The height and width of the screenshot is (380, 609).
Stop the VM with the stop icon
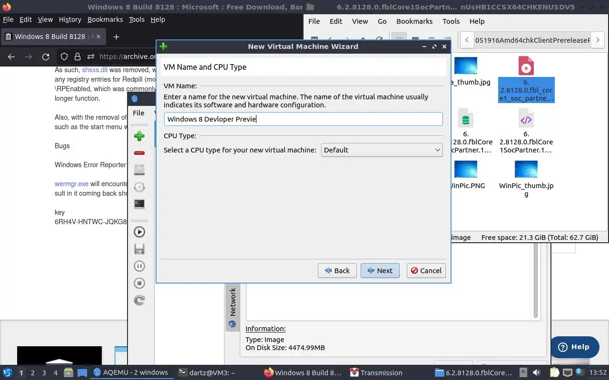coord(139,283)
